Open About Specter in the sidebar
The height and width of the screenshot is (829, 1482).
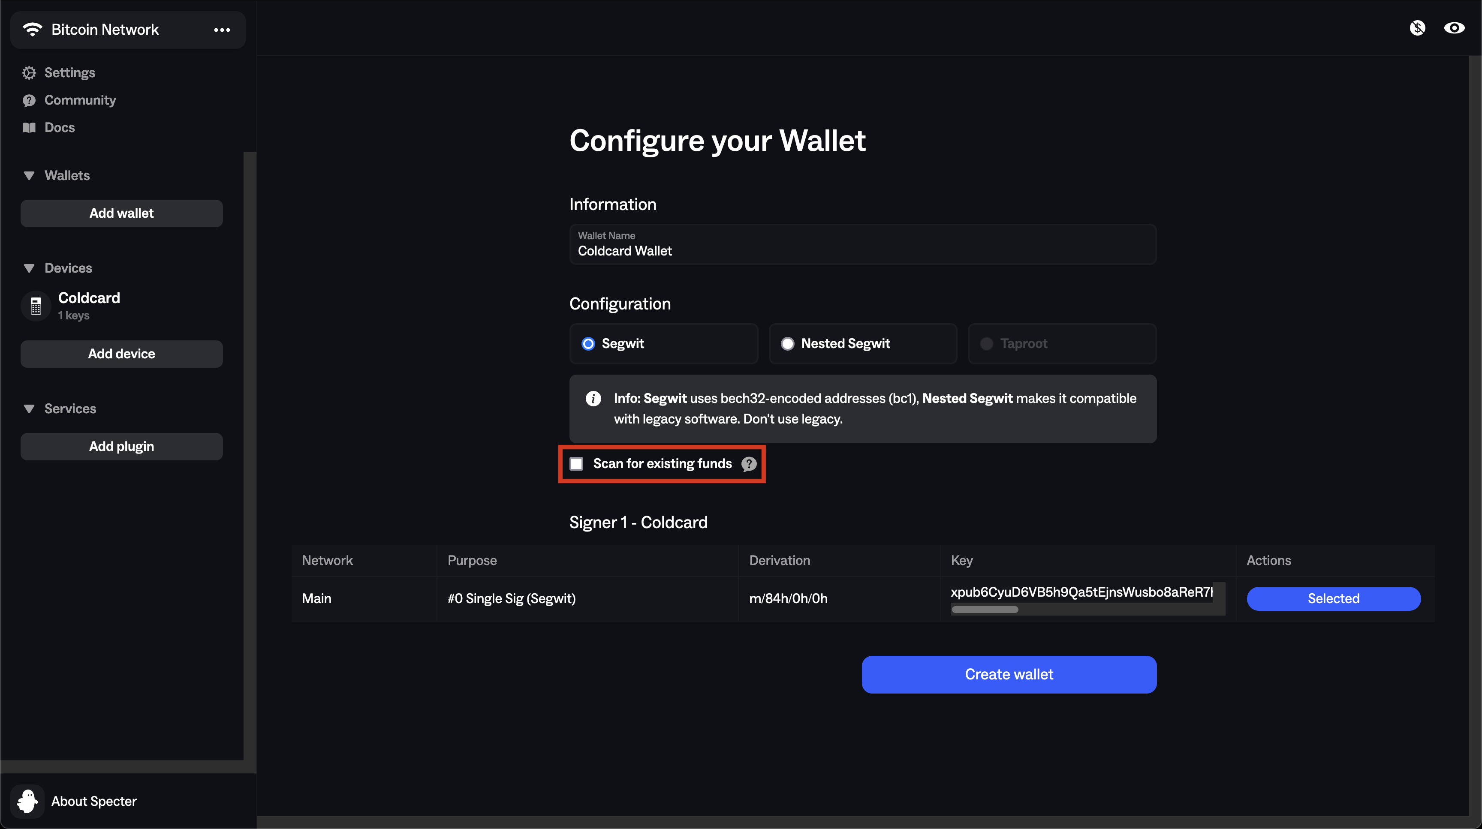click(94, 801)
